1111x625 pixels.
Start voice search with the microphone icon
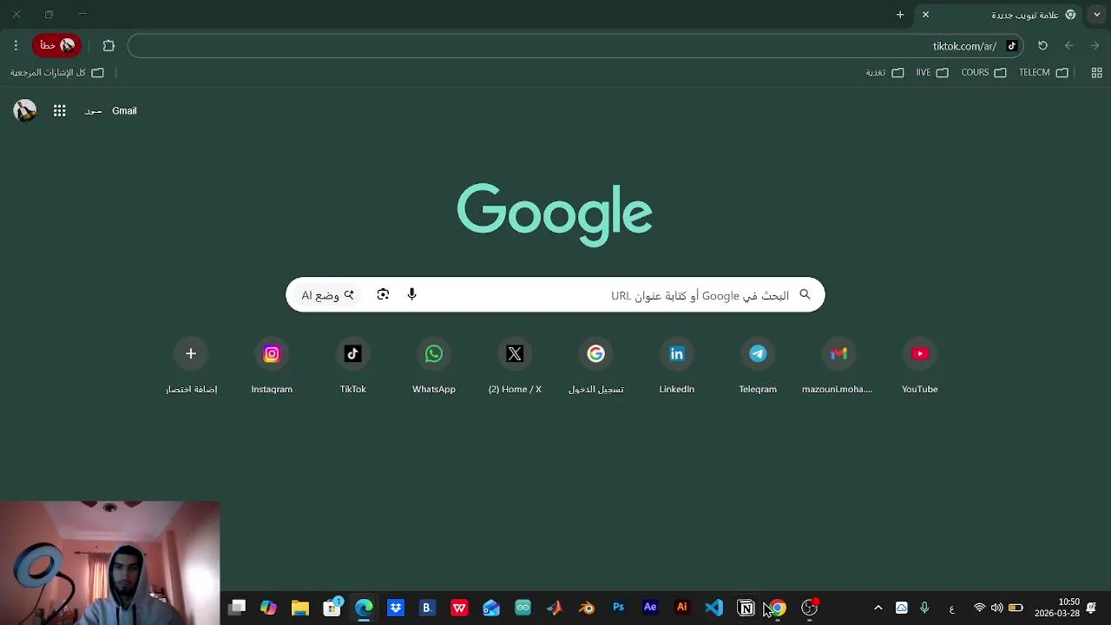click(x=412, y=295)
